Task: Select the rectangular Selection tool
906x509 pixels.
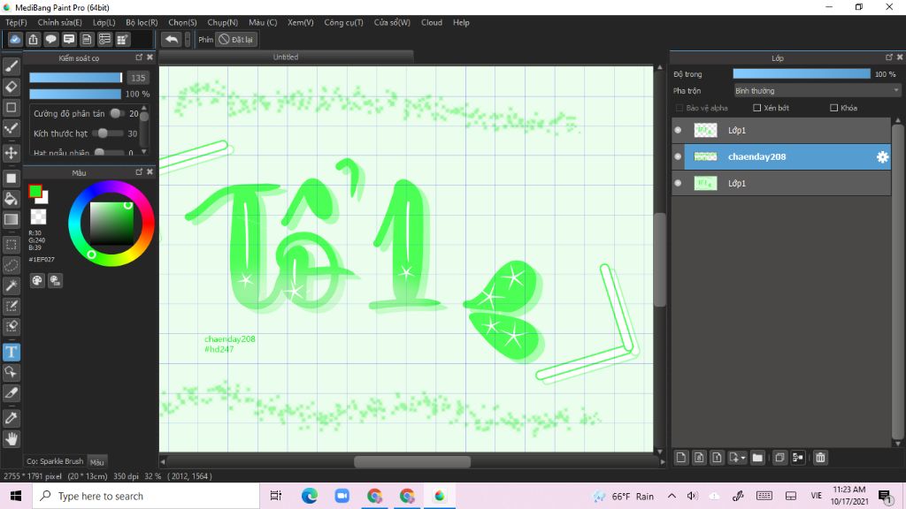Action: point(11,245)
